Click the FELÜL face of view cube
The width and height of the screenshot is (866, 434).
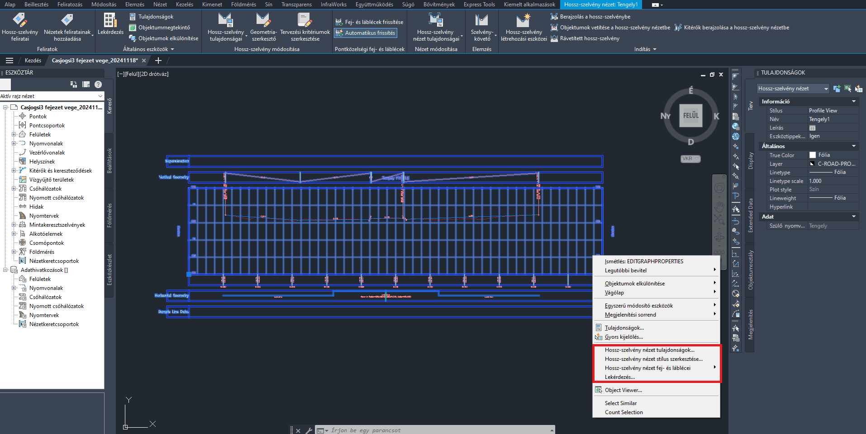click(691, 116)
